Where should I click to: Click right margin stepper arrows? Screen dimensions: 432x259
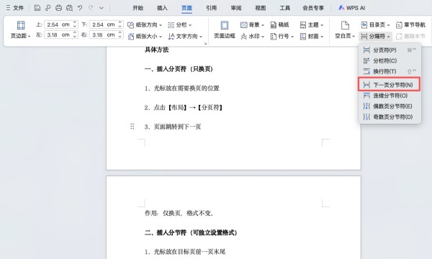point(120,35)
